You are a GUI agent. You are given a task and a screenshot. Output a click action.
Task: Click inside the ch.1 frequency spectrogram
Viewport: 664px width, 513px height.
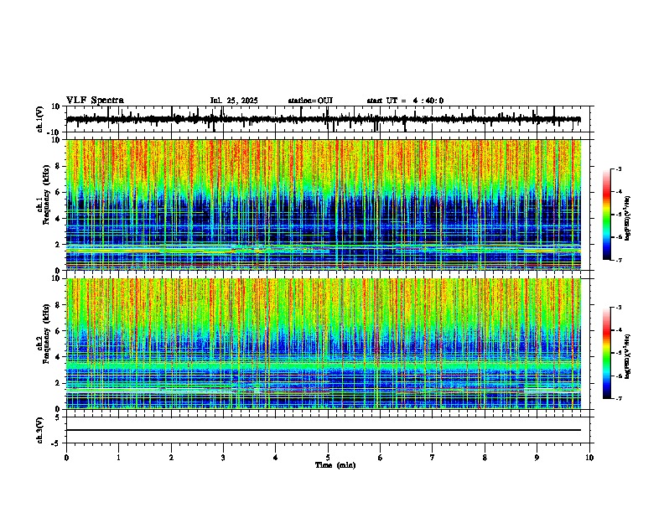[324, 205]
